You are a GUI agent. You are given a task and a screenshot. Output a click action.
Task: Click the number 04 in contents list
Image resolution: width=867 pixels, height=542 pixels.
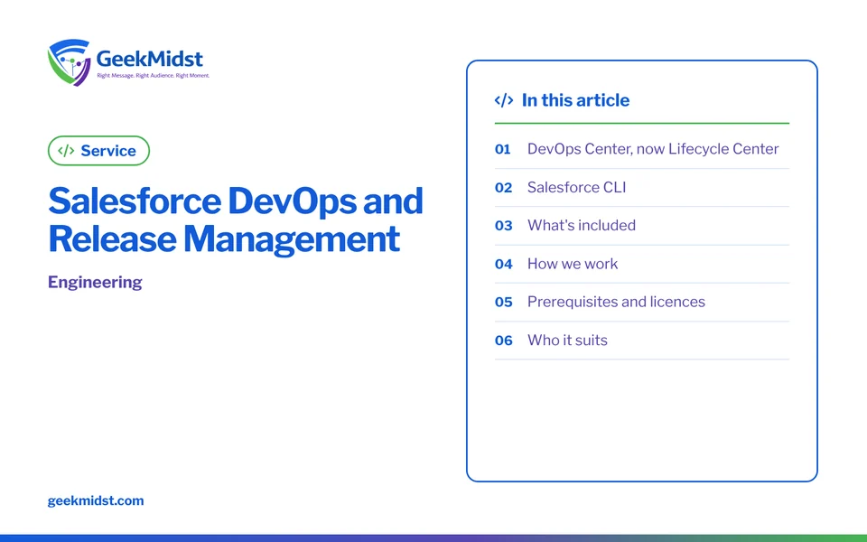point(503,264)
